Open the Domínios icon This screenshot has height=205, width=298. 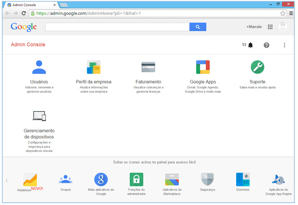(243, 179)
